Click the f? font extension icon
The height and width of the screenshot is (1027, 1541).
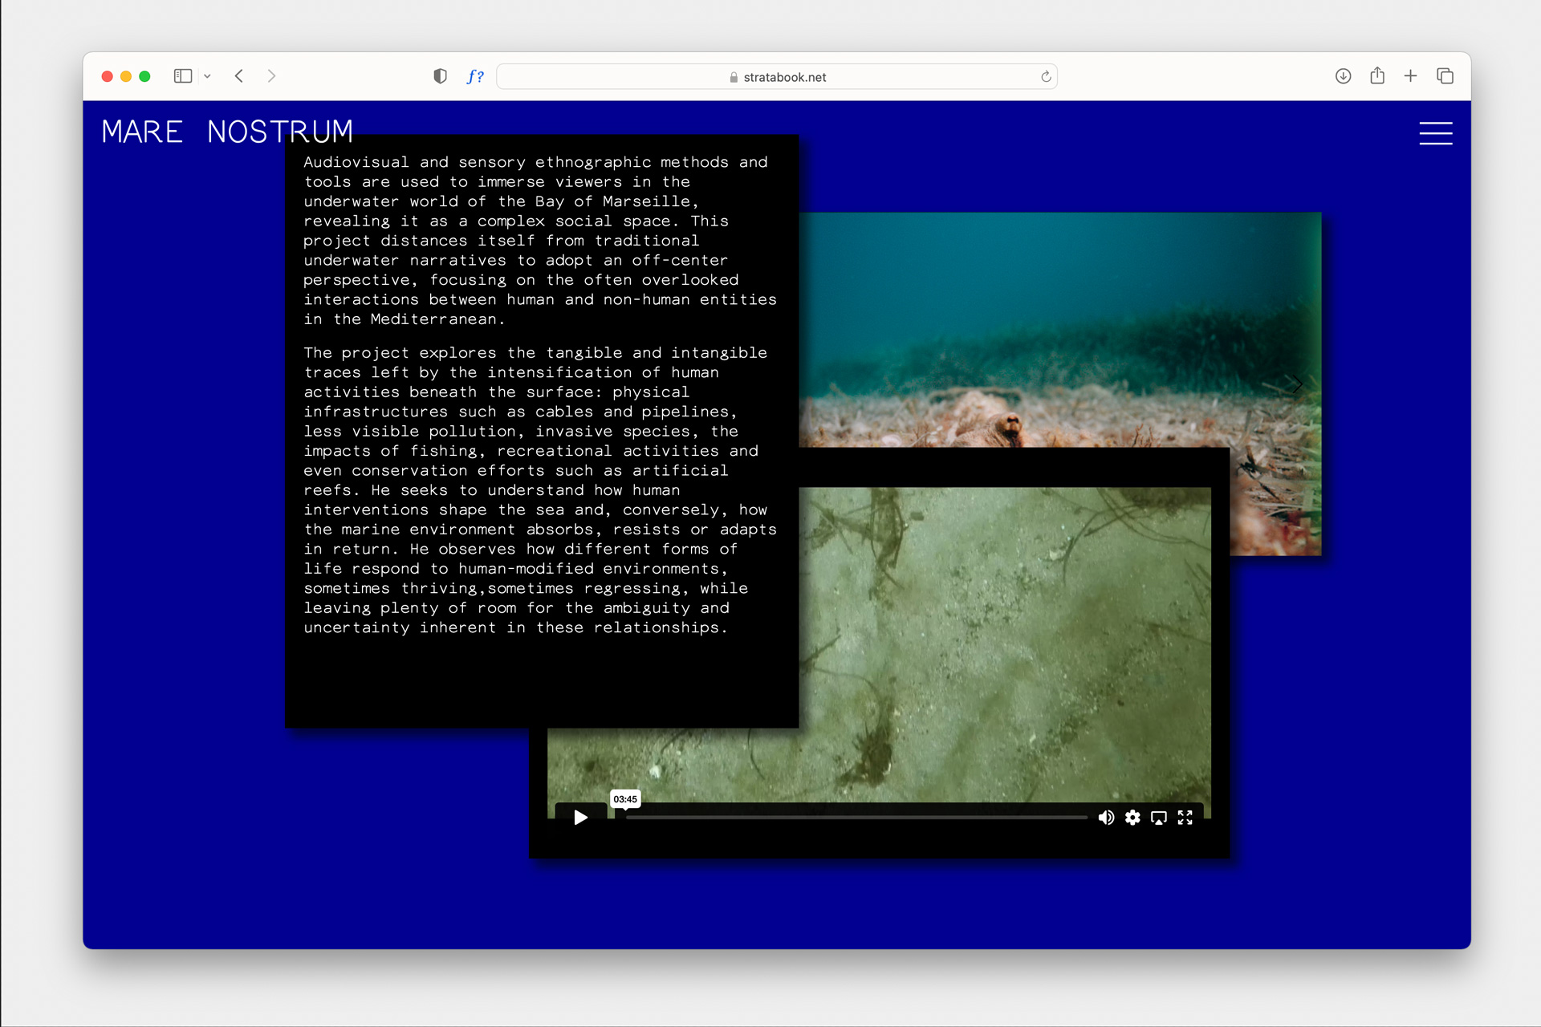pyautogui.click(x=475, y=76)
